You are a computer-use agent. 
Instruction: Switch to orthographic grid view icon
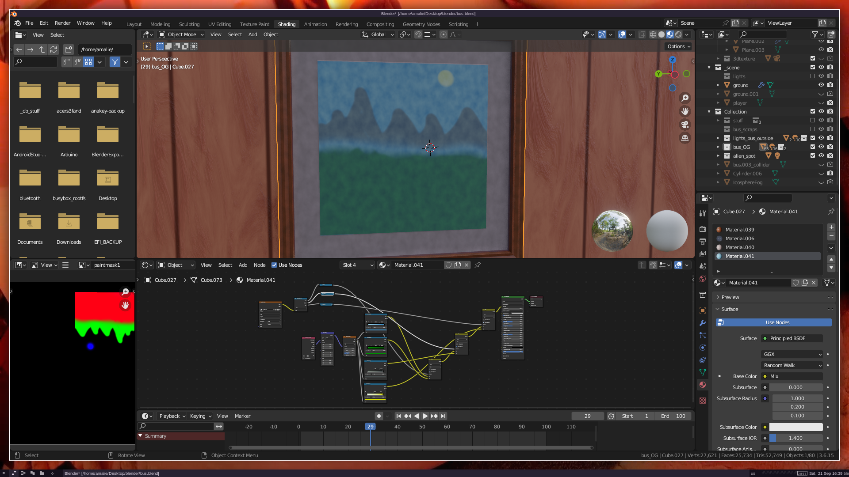[685, 138]
